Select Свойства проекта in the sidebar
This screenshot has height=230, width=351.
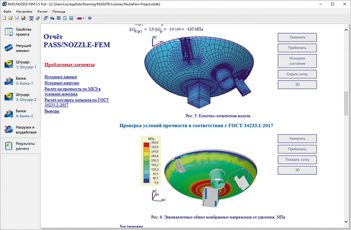pyautogui.click(x=21, y=32)
